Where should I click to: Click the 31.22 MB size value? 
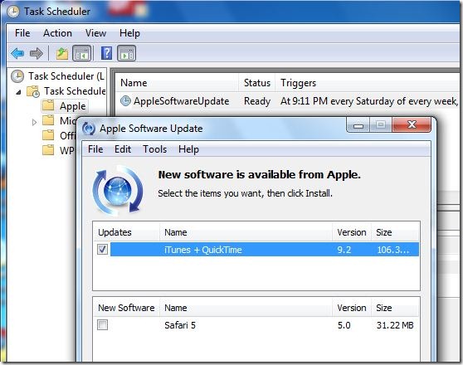[x=395, y=325]
